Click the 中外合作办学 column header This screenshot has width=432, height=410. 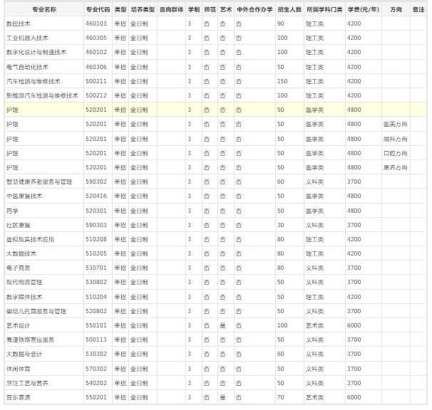254,10
